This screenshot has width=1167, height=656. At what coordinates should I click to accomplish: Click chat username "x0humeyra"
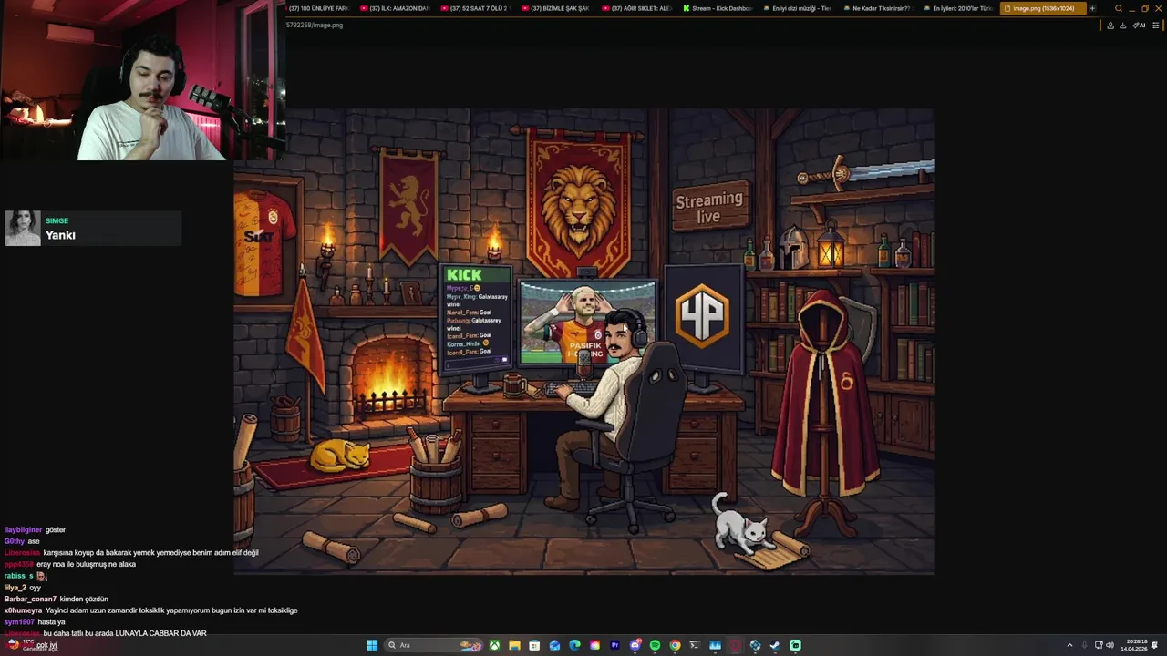point(23,610)
